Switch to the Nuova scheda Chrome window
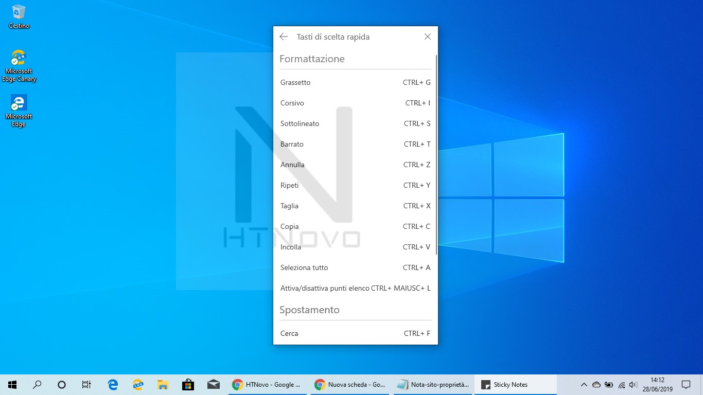 coord(350,384)
